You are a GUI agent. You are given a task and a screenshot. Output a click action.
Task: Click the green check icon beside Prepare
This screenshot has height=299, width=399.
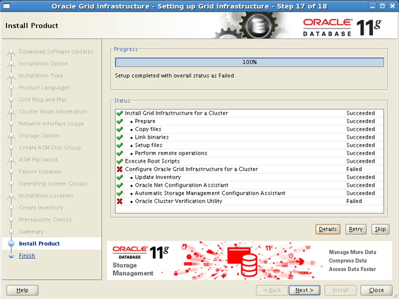pyautogui.click(x=119, y=121)
